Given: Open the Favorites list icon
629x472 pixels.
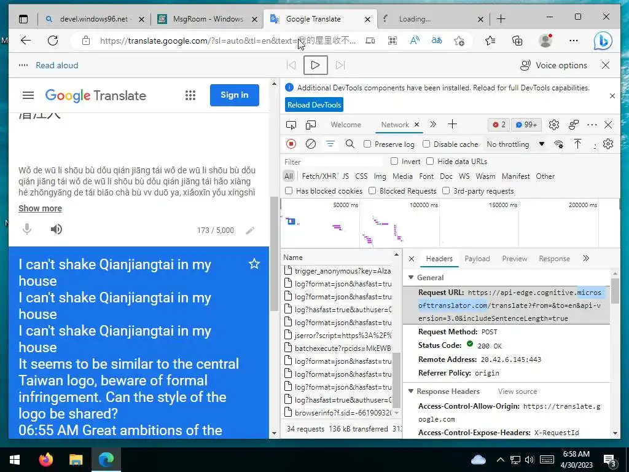Looking at the screenshot, I should coord(490,41).
